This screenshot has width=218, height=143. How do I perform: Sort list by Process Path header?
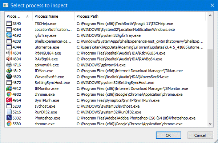point(140,16)
